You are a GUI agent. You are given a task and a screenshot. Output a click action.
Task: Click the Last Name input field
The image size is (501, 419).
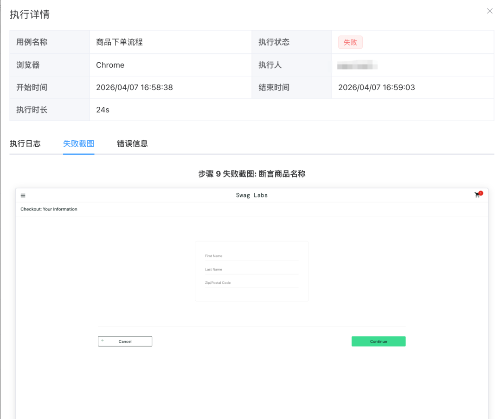pos(251,269)
